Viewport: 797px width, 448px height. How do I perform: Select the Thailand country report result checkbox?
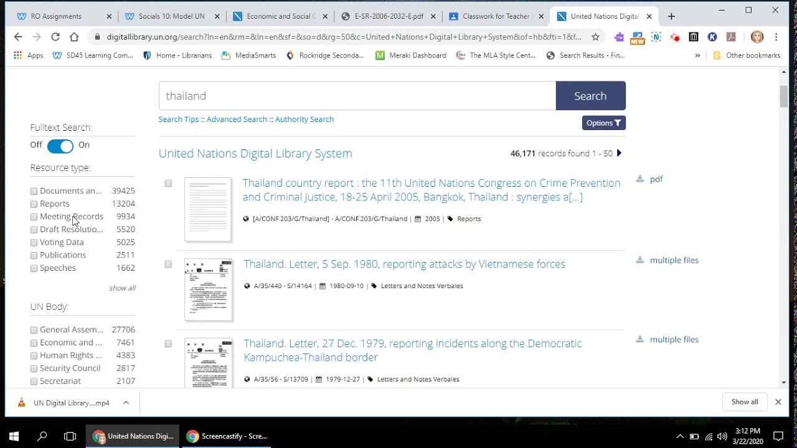(x=168, y=183)
